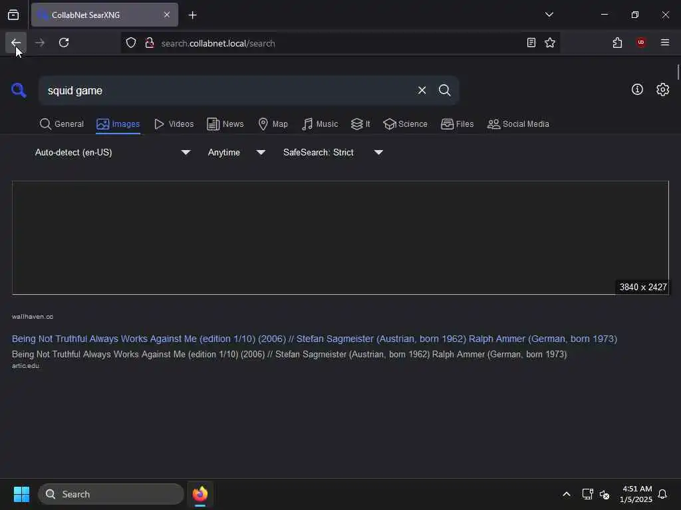Open a new browser tab
Image resolution: width=681 pixels, height=510 pixels.
click(x=192, y=15)
